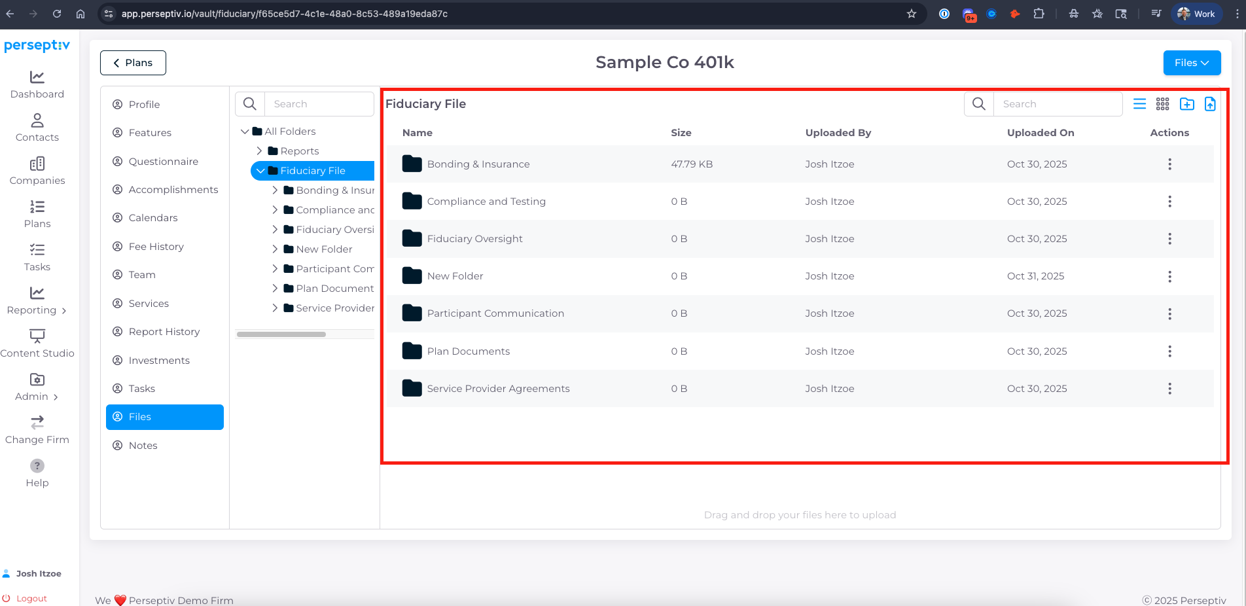Click magnifier icon in folder tree search
Image resolution: width=1246 pixels, height=606 pixels.
click(x=250, y=104)
